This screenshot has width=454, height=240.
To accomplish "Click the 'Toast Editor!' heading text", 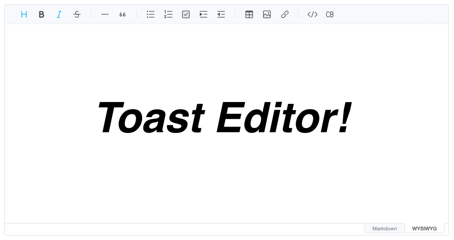I will point(224,118).
